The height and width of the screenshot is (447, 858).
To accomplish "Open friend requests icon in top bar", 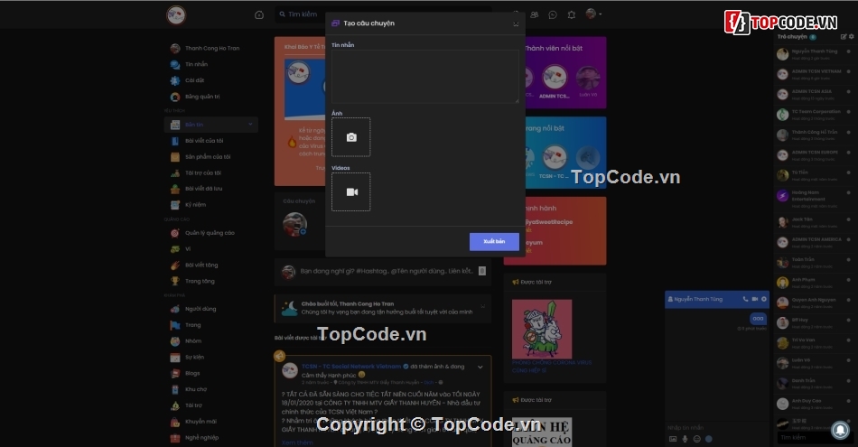I will click(535, 14).
